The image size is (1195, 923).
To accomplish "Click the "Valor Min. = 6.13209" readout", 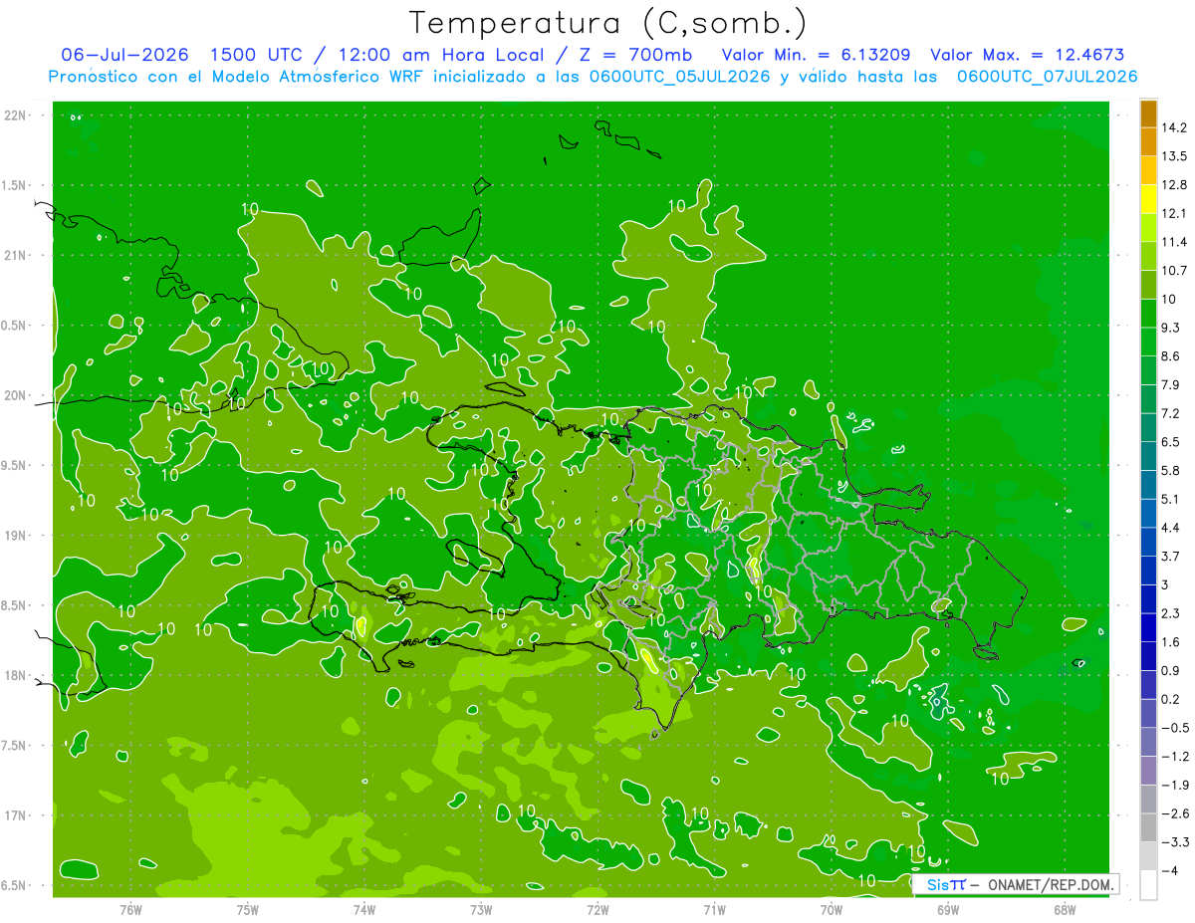I will pos(816,55).
